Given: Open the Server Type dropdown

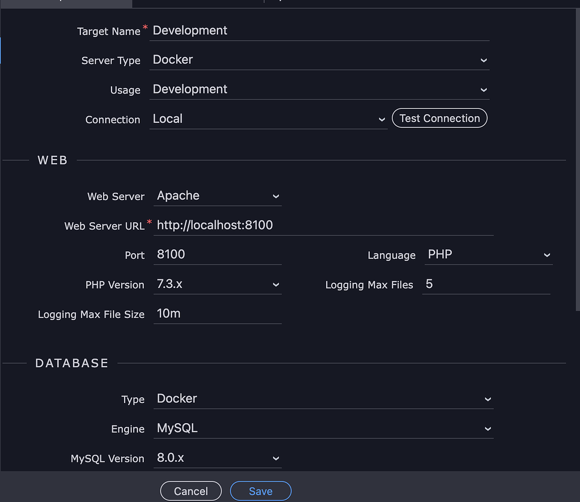Looking at the screenshot, I should (x=319, y=59).
